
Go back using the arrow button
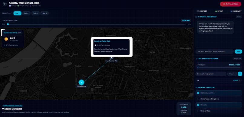tap(5, 4)
